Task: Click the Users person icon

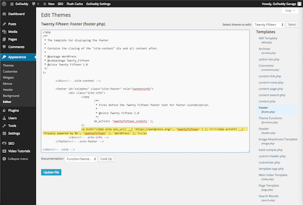Action: [4, 118]
